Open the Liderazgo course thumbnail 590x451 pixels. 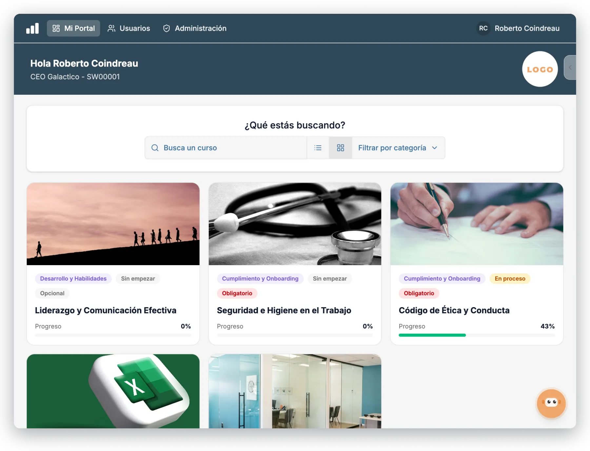(113, 224)
